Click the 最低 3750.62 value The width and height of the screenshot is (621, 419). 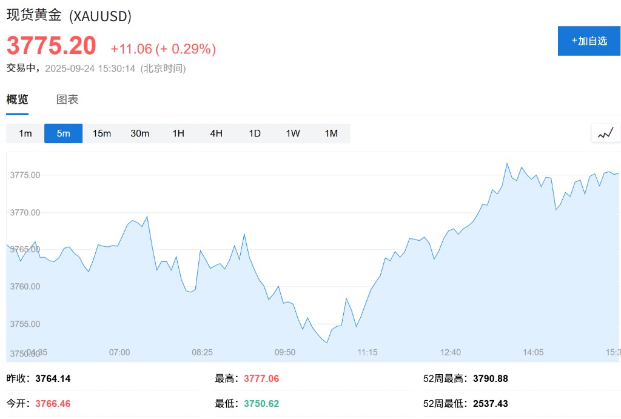261,403
